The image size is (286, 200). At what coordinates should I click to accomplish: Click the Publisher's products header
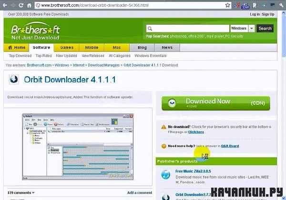[x=216, y=161]
